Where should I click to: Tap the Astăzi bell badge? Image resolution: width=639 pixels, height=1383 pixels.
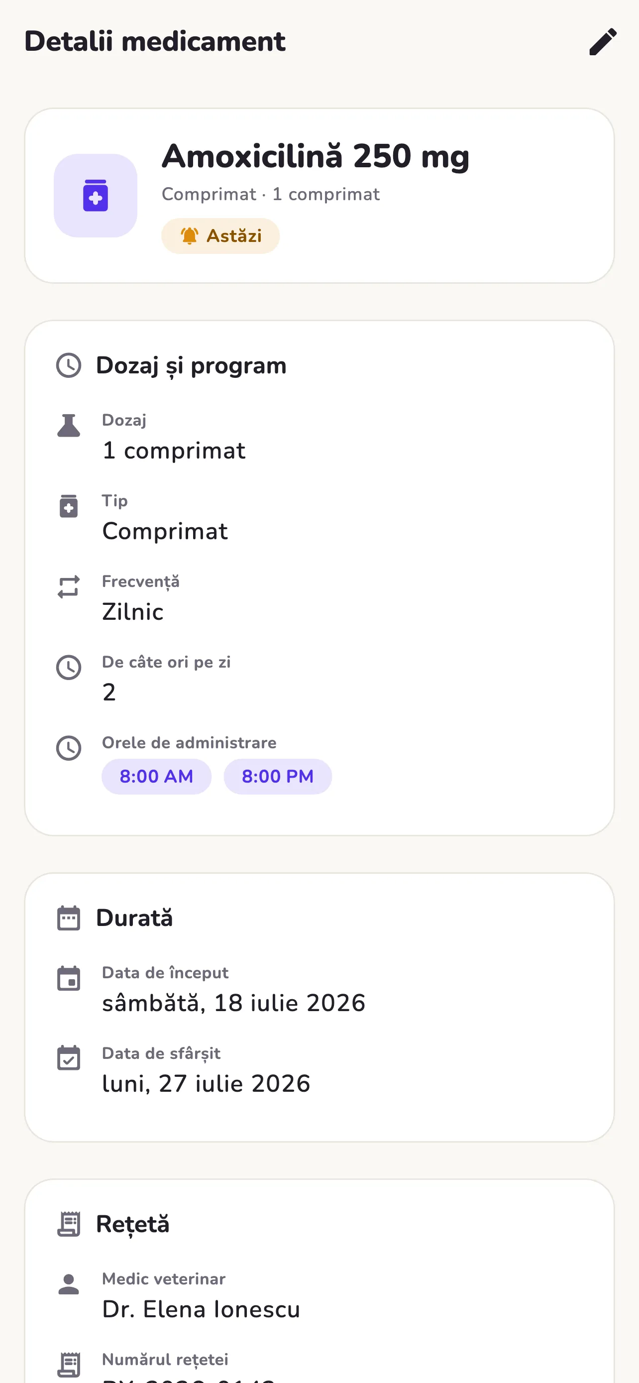[x=220, y=235]
